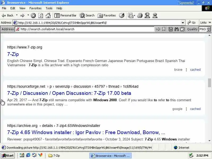Click the Browservice clipboard icon
Image resolution: width=212 pixels, height=159 pixels.
[182, 29]
